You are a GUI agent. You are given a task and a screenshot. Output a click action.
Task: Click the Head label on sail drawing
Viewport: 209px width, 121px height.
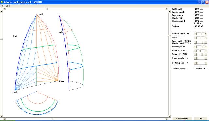40,14
